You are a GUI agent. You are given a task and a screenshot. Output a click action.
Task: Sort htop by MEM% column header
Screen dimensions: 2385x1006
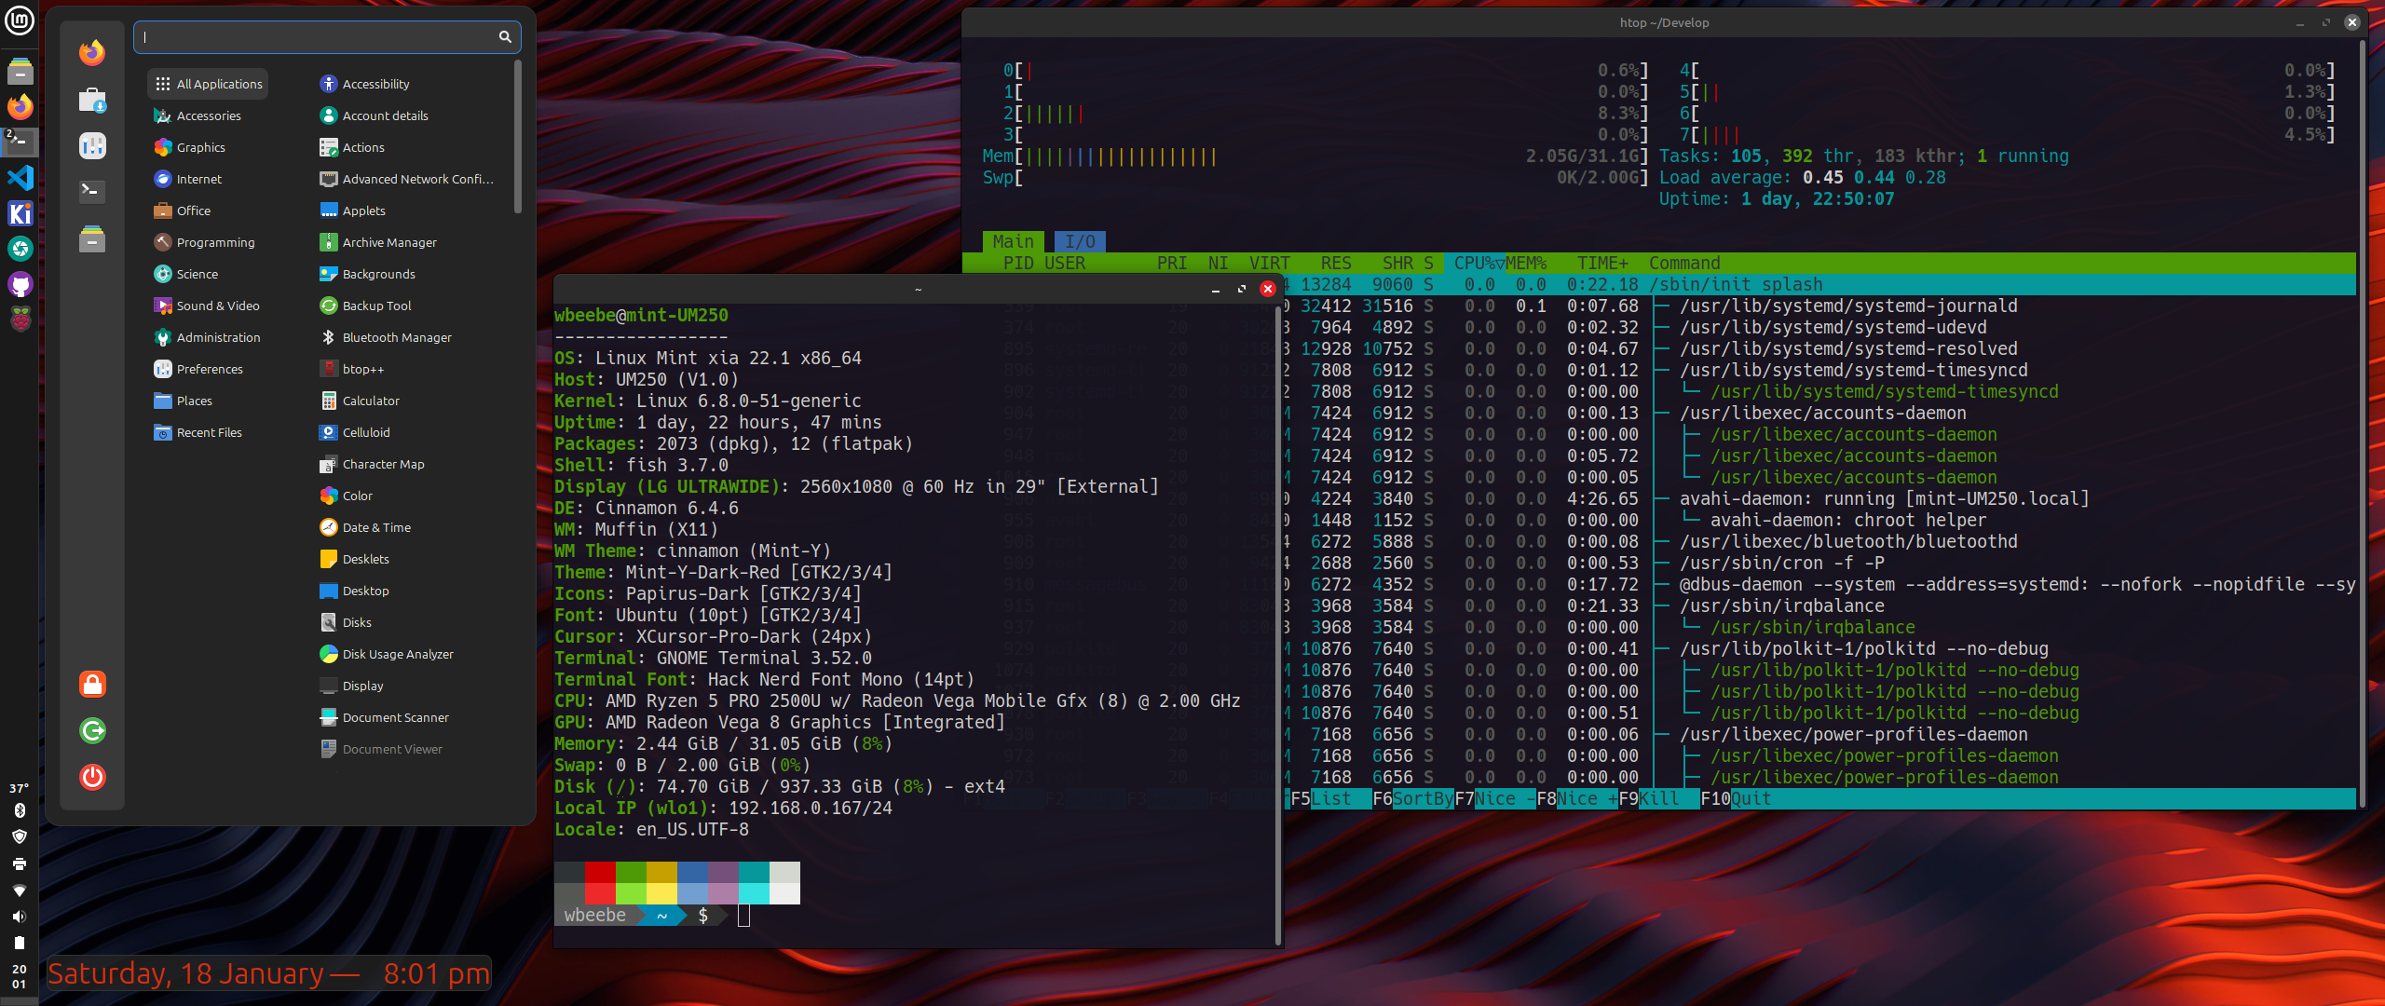1526,263
